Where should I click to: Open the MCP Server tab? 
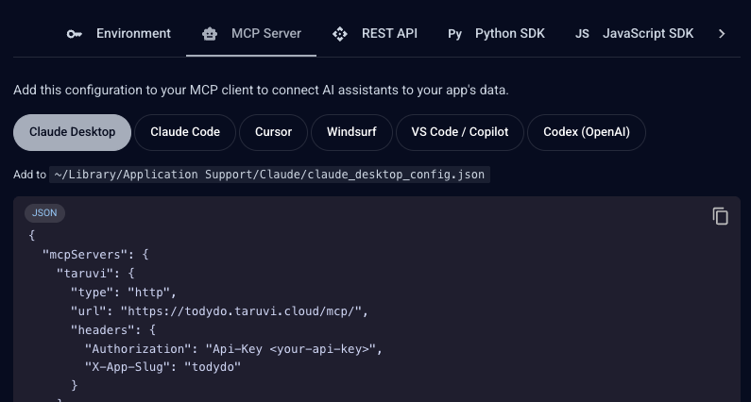251,34
